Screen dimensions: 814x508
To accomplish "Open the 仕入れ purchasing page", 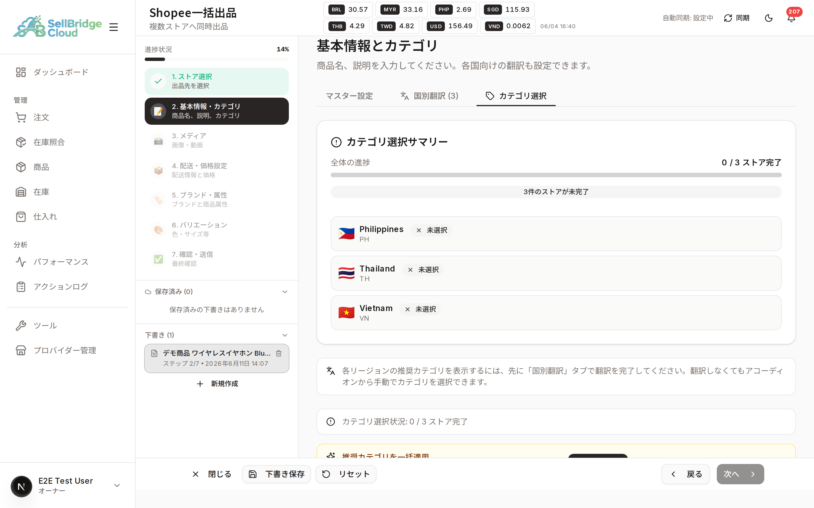I will click(67, 217).
